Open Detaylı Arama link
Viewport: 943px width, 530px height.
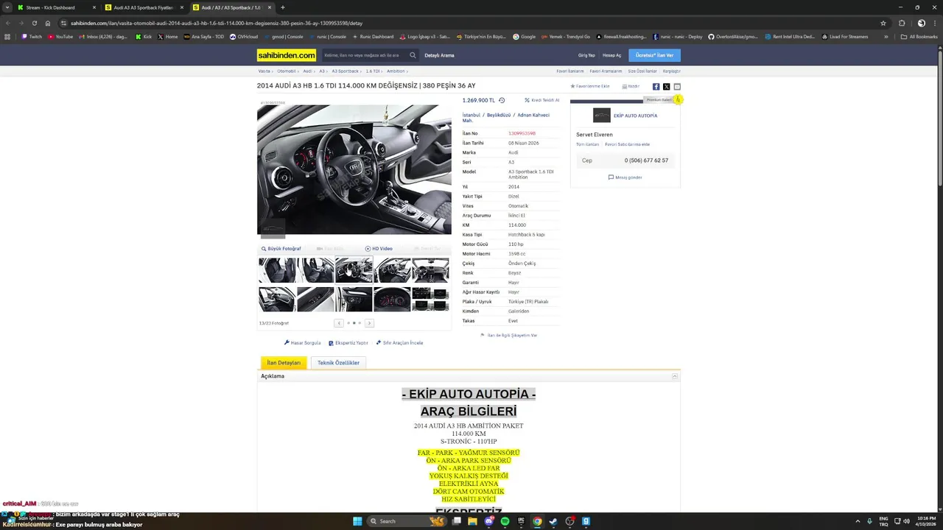tap(439, 55)
